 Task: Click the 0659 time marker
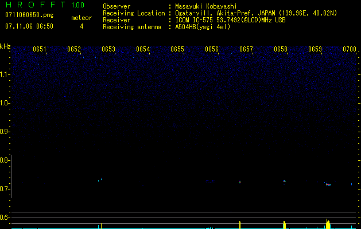315,49
